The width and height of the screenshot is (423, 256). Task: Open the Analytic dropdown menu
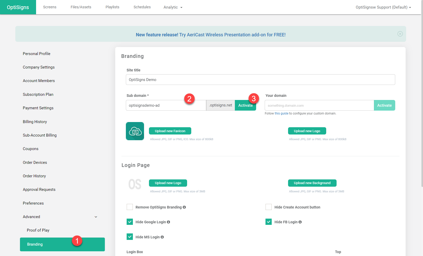point(173,7)
